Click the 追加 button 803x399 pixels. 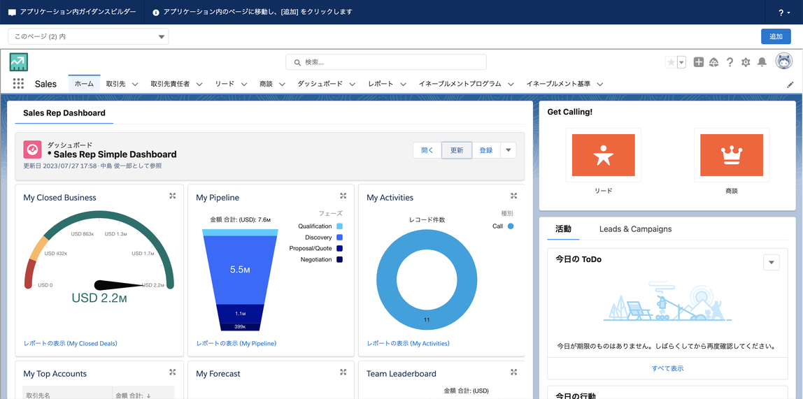pos(776,36)
